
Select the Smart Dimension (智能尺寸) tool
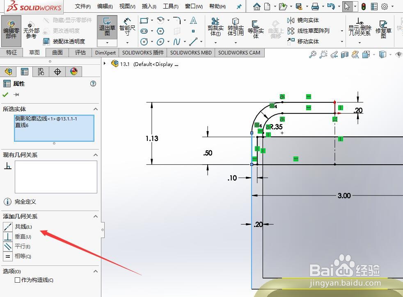pos(127,27)
